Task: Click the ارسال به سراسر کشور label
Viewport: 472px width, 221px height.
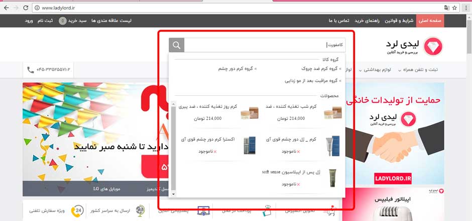Action: 110,211
